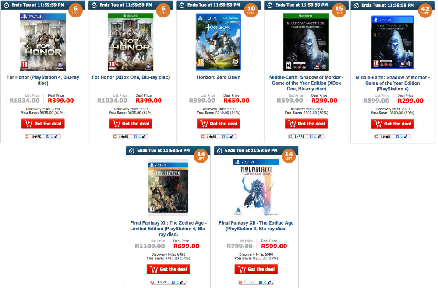Click orange plus share icon under Shadow of Mordor XBox
This screenshot has width=438, height=288.
coord(290,137)
